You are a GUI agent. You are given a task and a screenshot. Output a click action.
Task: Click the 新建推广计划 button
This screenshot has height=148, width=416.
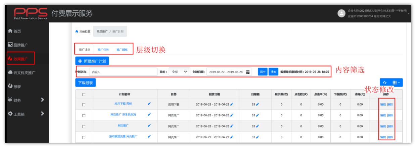click(x=92, y=61)
